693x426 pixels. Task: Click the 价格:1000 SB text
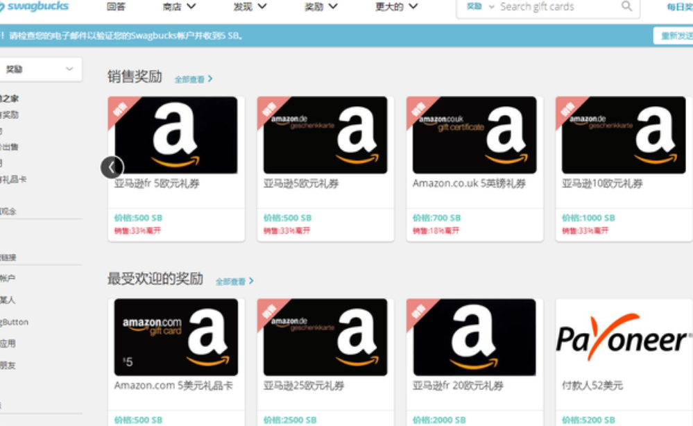[588, 218]
